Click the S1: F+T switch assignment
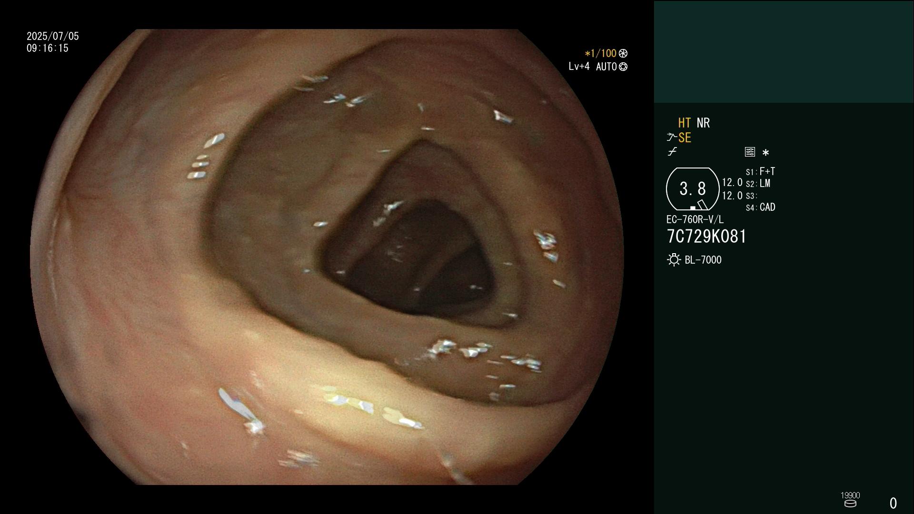Viewport: 914px width, 514px height. [x=760, y=171]
